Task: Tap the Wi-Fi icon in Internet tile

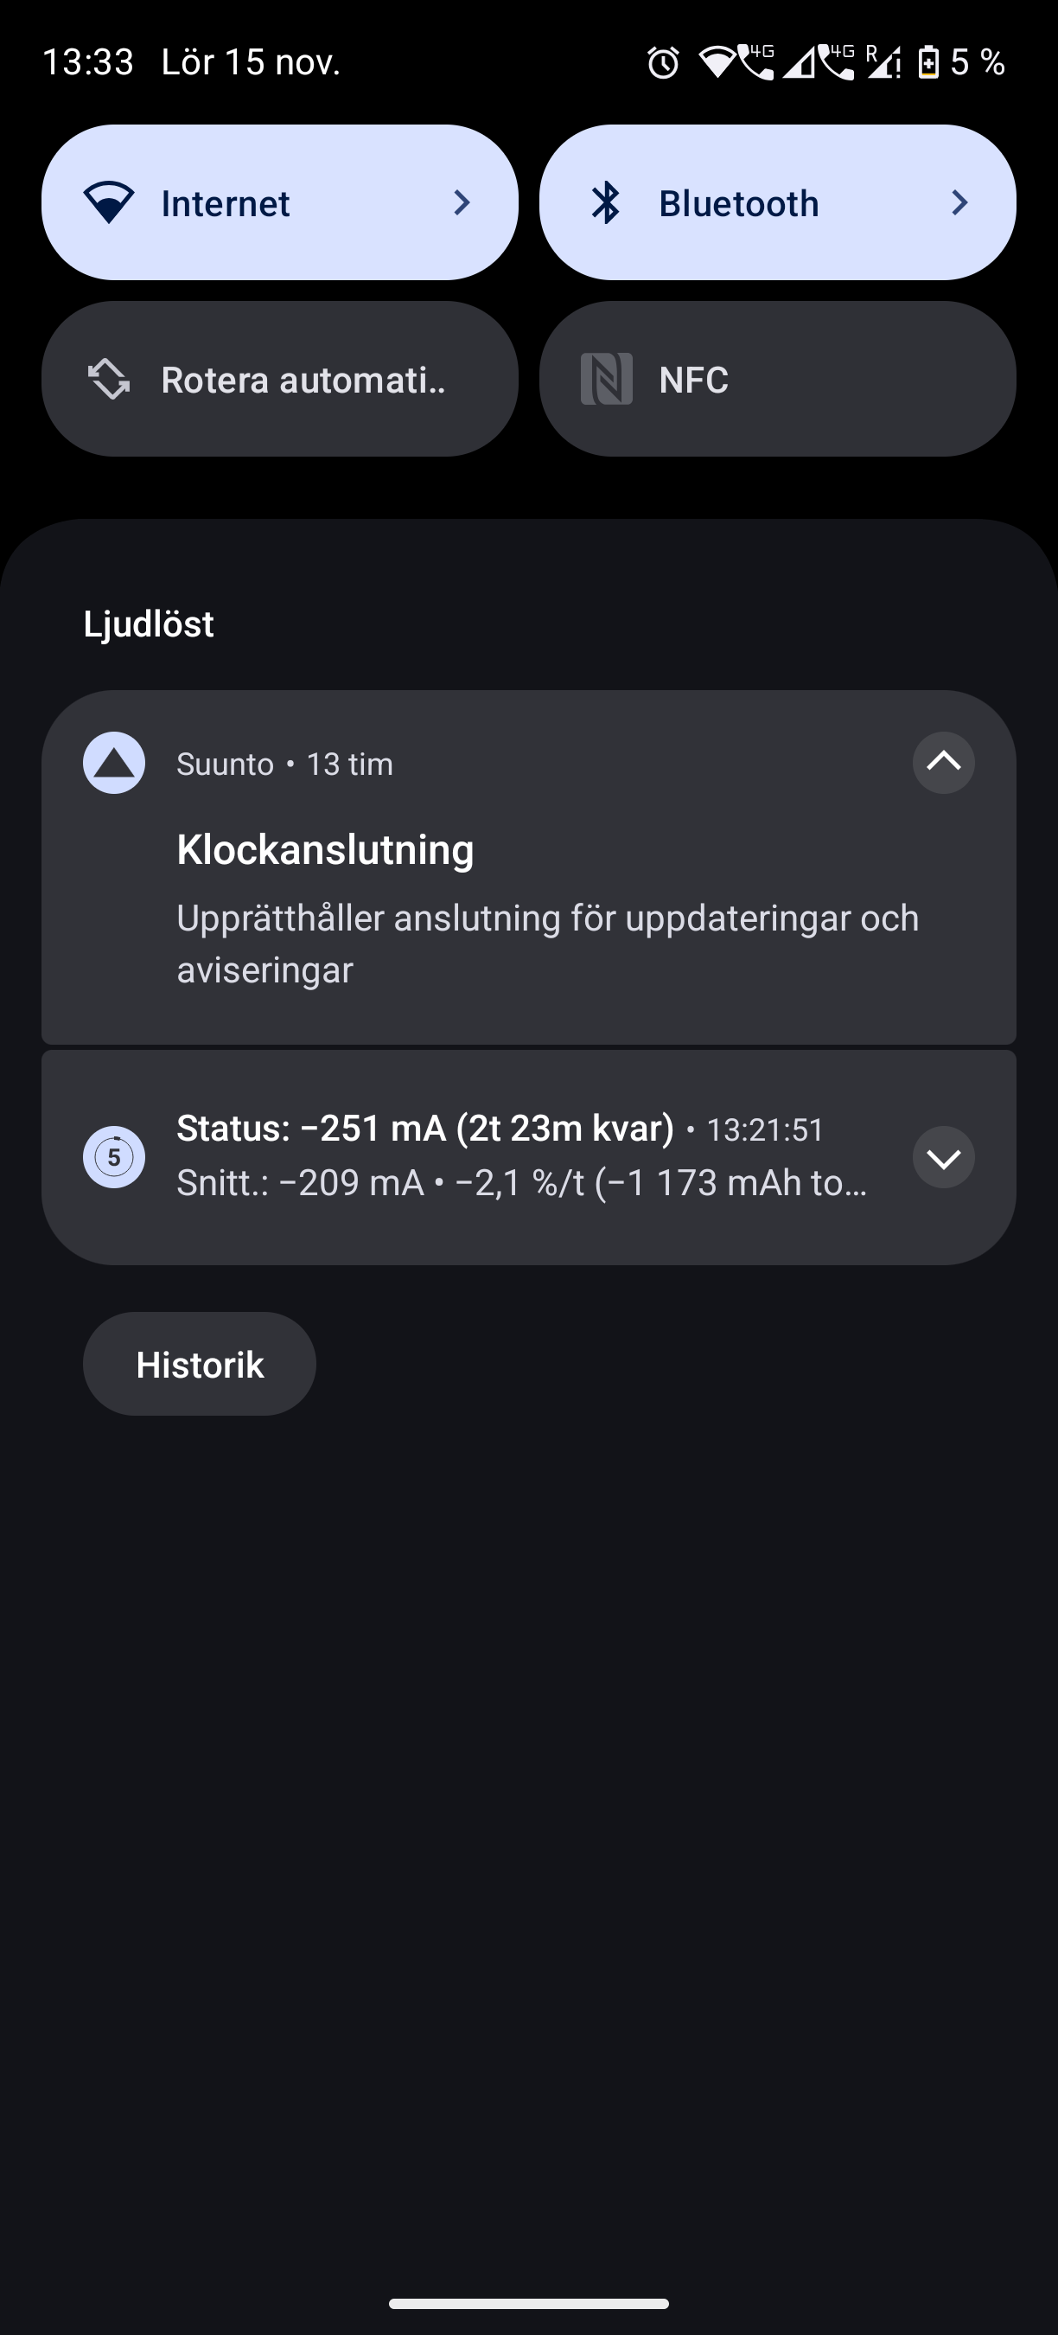Action: [109, 202]
